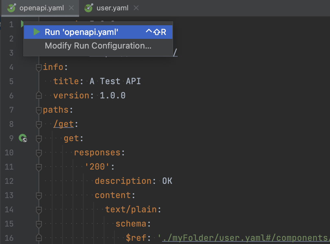The width and height of the screenshot is (330, 244).
Task: Collapse the '200' response fold marker
Action: point(39,168)
